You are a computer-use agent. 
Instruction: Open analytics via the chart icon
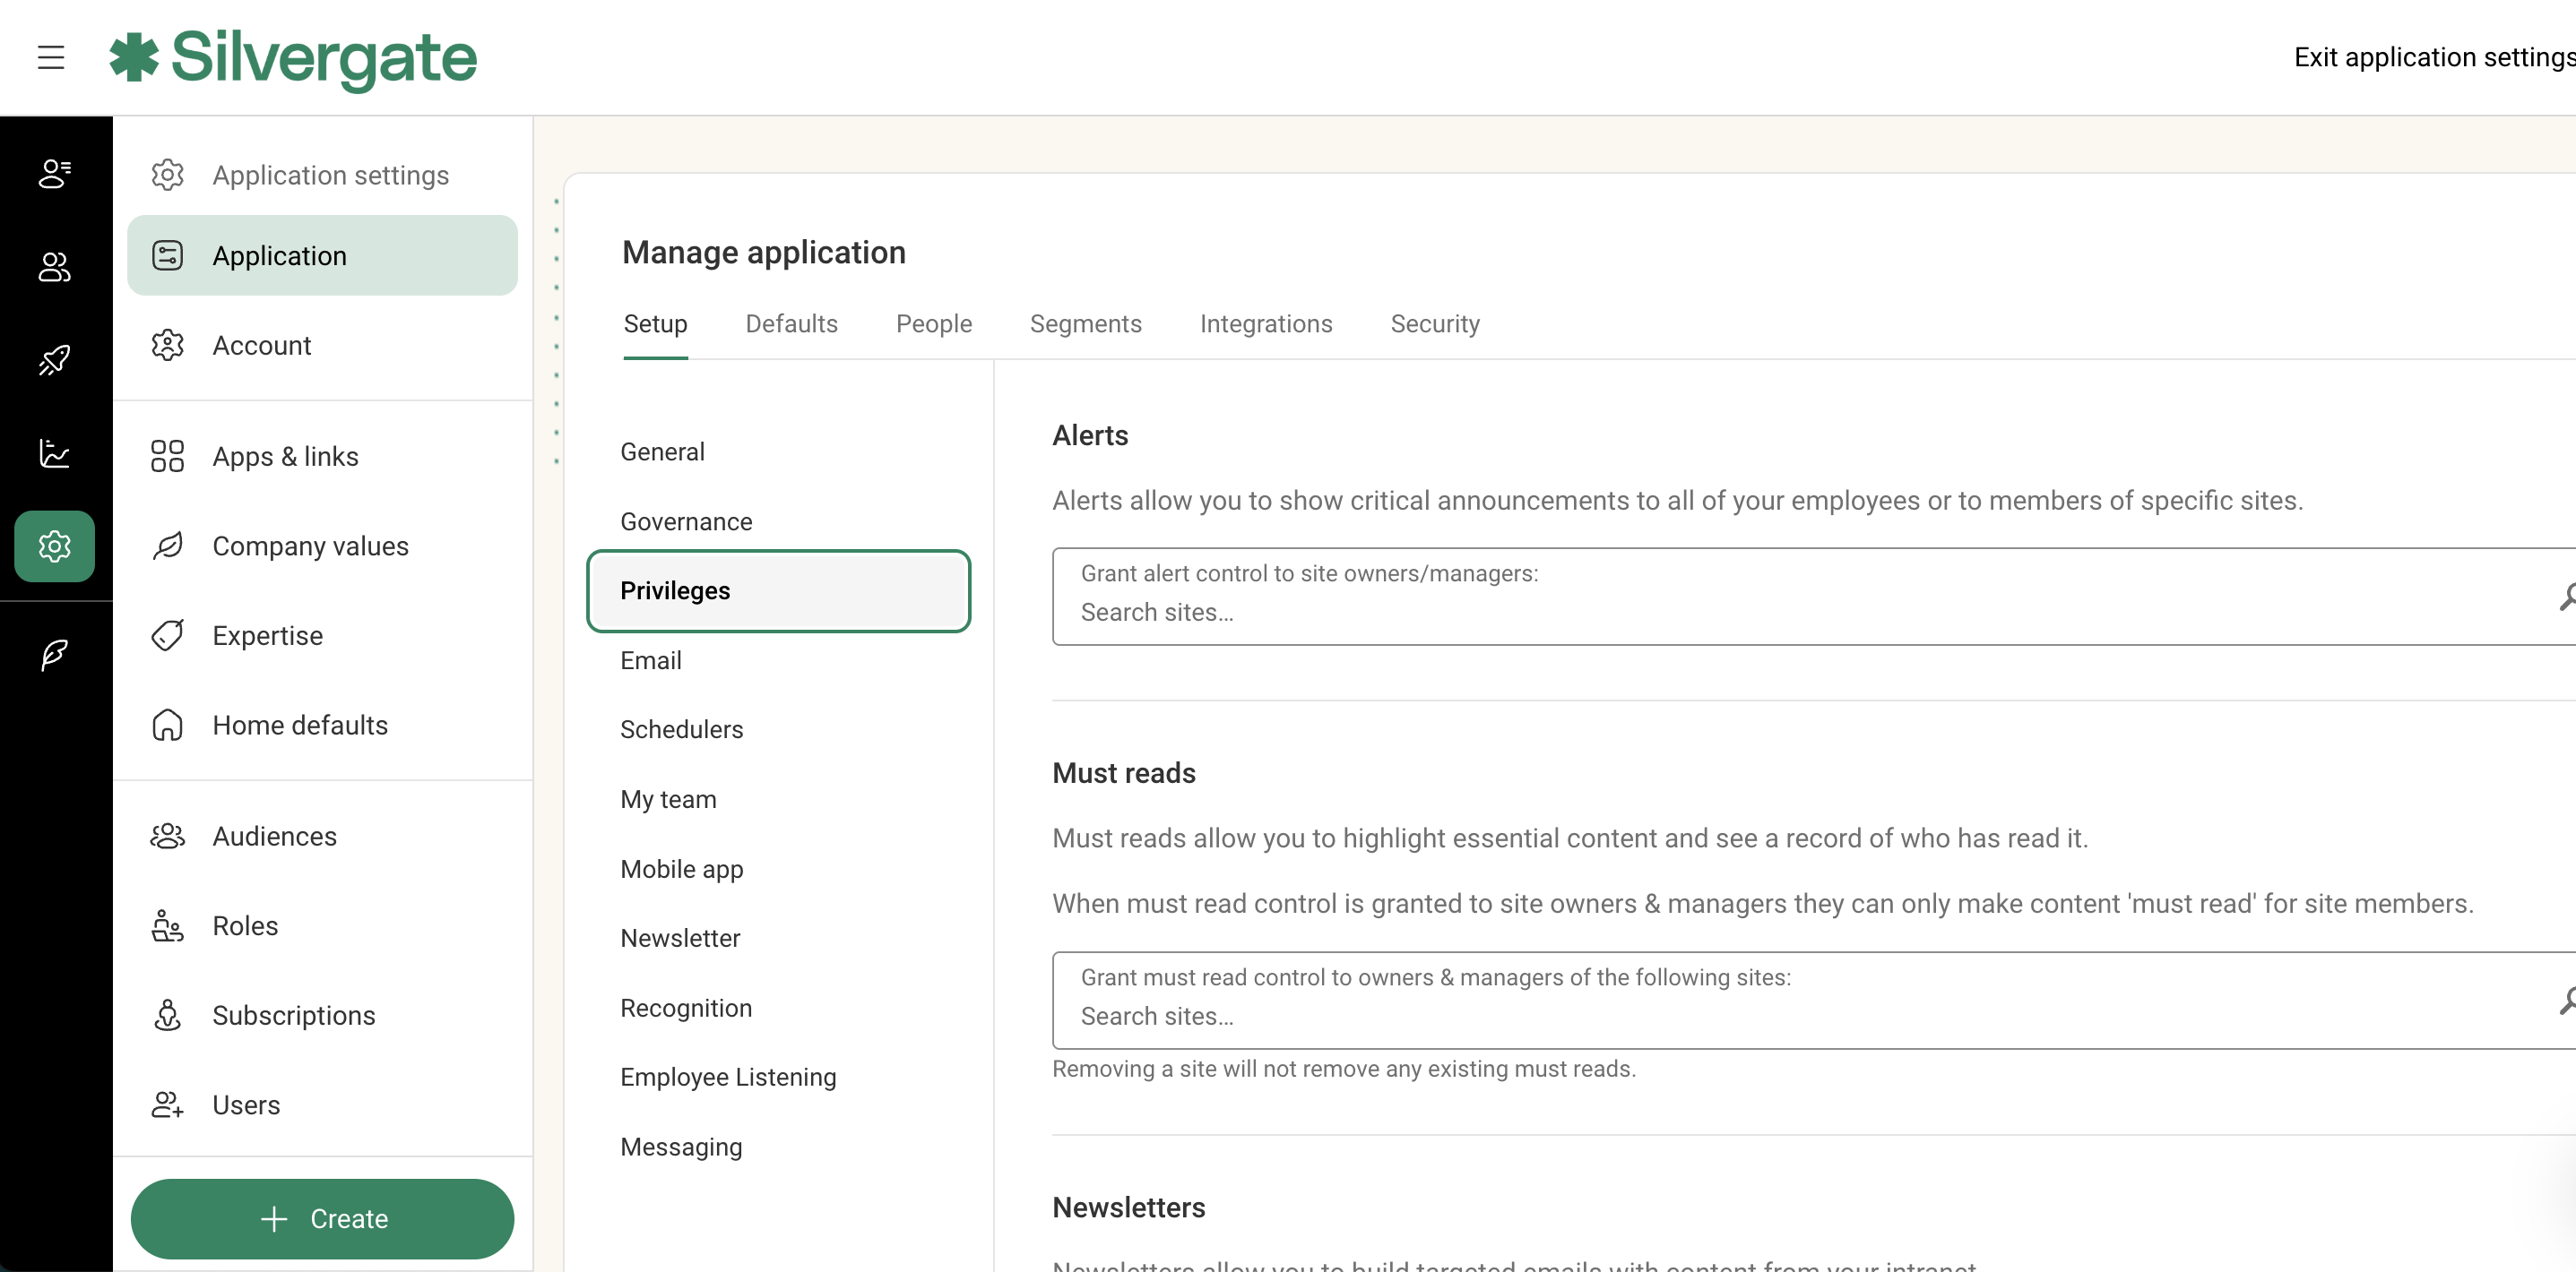(x=53, y=452)
